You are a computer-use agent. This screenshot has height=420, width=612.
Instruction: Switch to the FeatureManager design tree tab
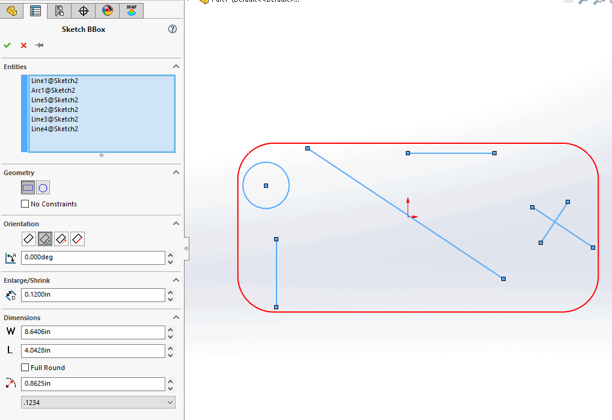click(x=11, y=10)
